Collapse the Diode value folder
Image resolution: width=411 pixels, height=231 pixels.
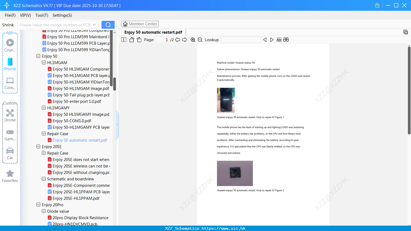[x=44, y=211]
